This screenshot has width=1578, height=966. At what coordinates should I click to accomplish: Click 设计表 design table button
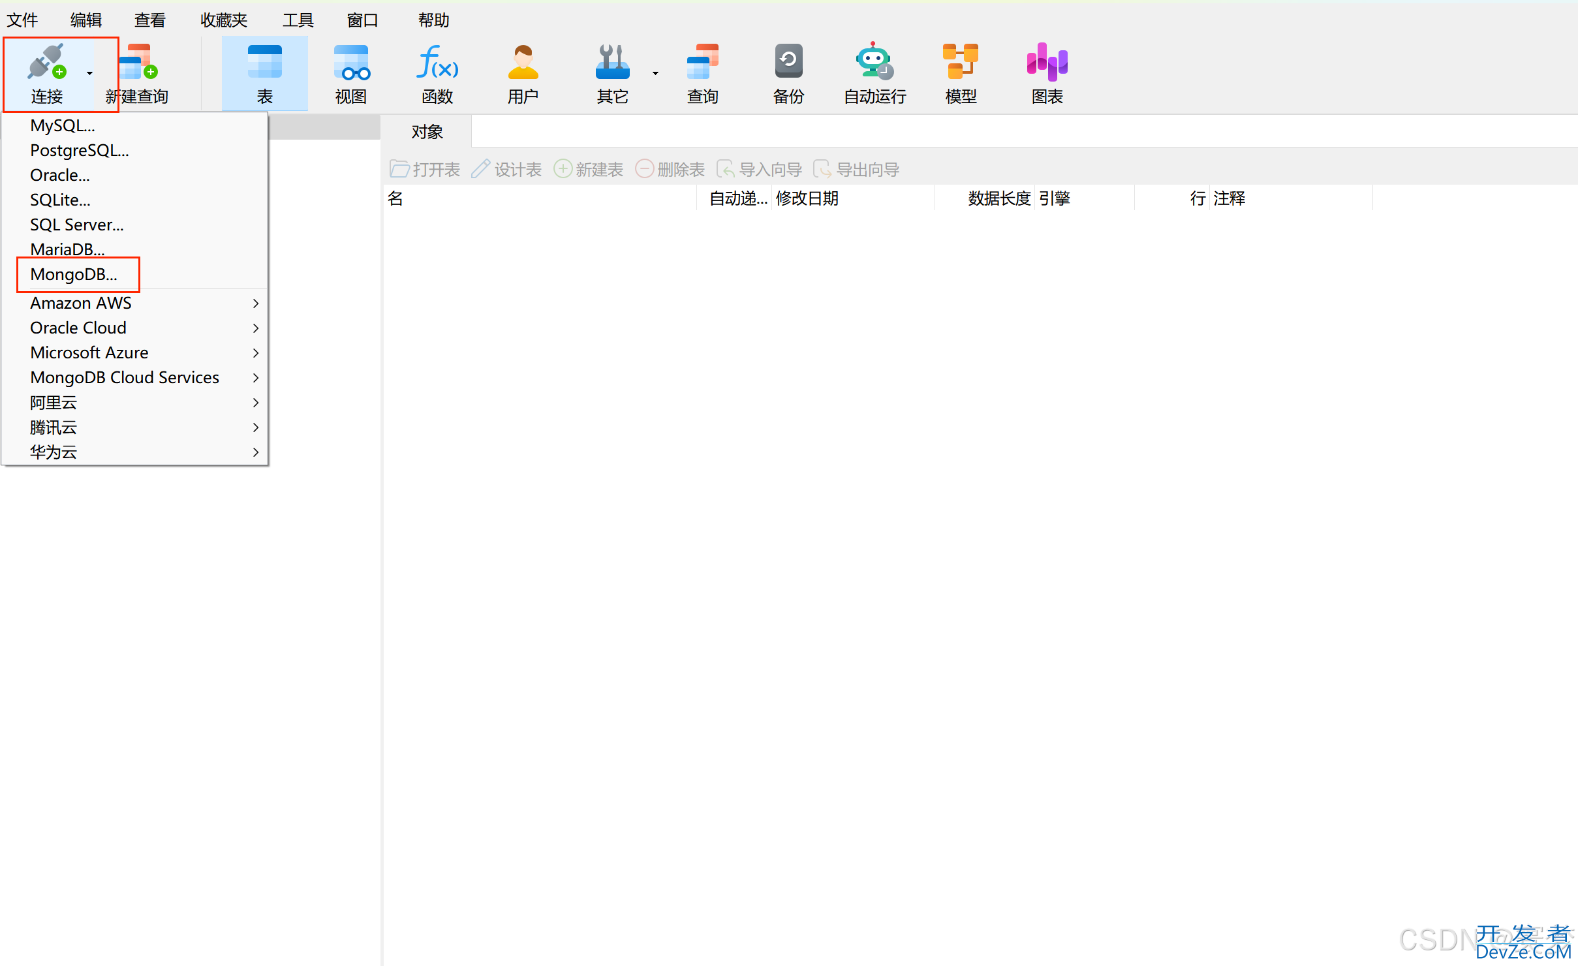[506, 170]
